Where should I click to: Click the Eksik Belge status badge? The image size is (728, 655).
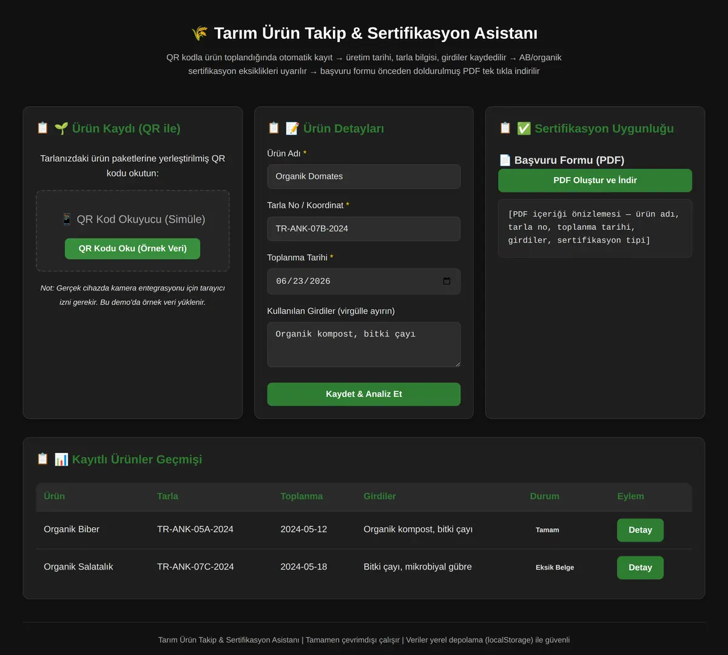tap(554, 568)
